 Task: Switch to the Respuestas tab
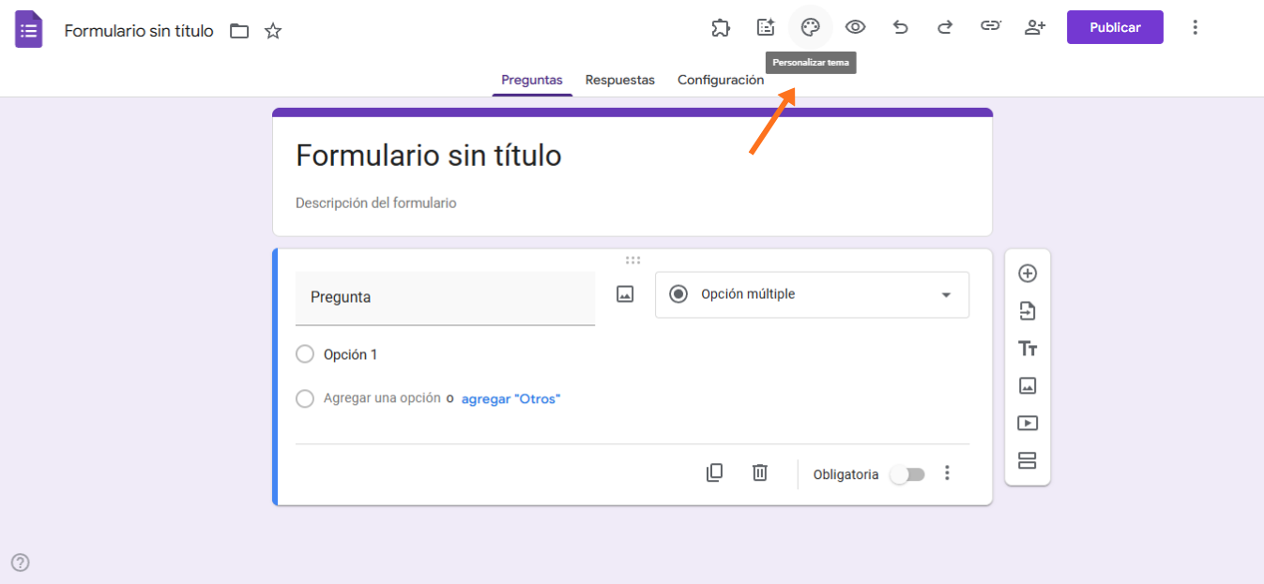coord(619,80)
